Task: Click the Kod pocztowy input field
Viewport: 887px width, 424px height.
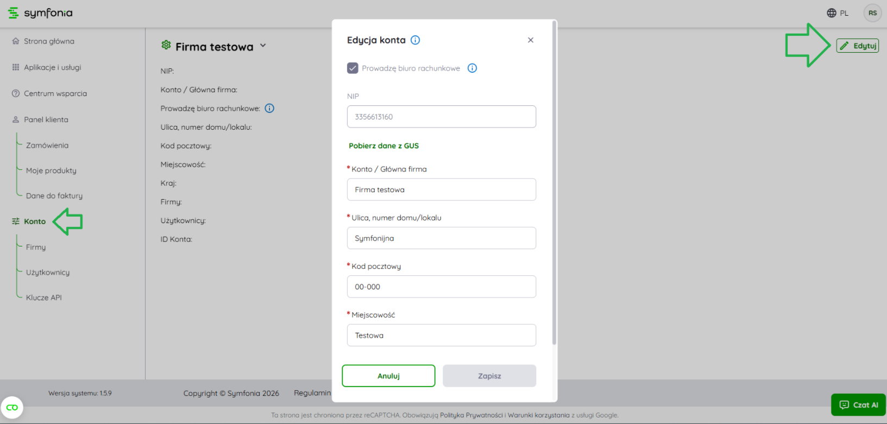Action: 441,287
